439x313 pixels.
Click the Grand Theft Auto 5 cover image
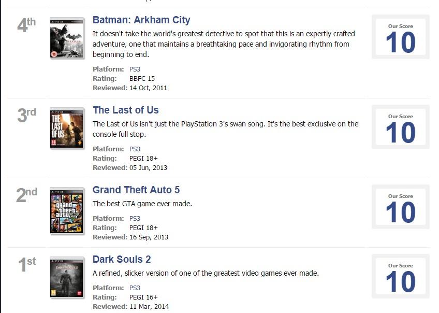[x=67, y=212]
